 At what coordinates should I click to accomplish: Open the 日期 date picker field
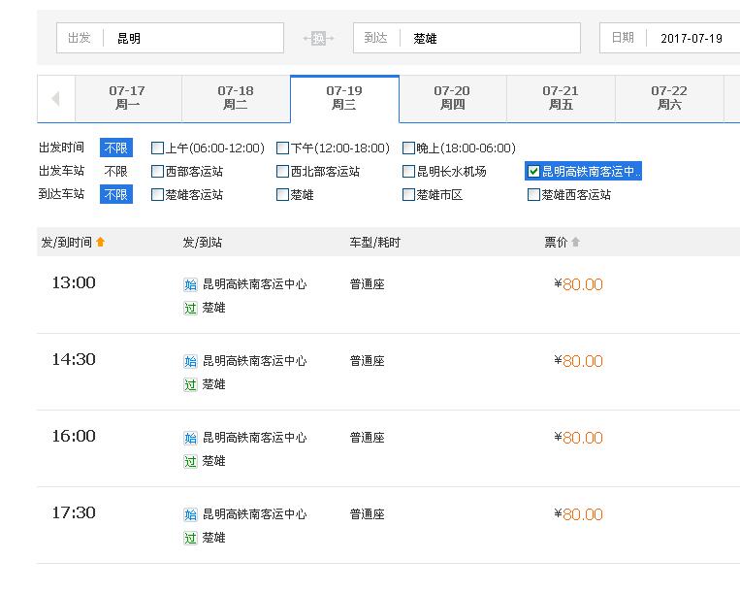(669, 38)
